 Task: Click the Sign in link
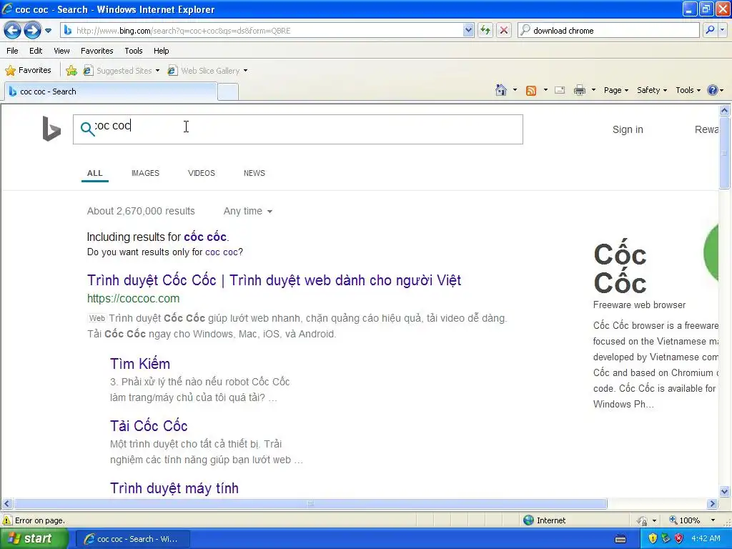628,129
